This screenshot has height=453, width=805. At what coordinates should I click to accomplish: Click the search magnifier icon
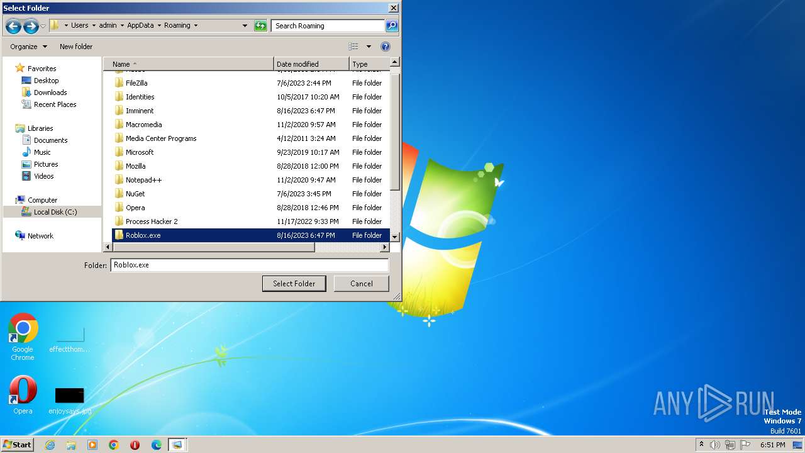tap(392, 26)
